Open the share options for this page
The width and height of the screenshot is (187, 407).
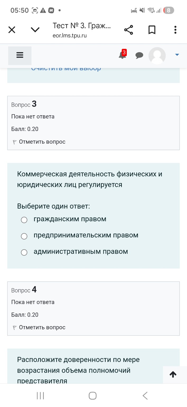pyautogui.click(x=129, y=30)
